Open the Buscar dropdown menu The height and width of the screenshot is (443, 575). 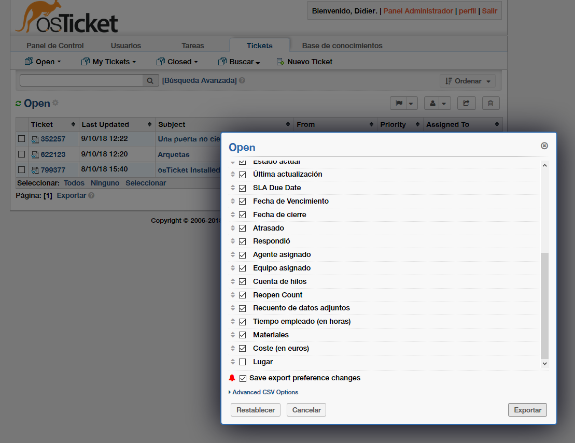pyautogui.click(x=239, y=62)
